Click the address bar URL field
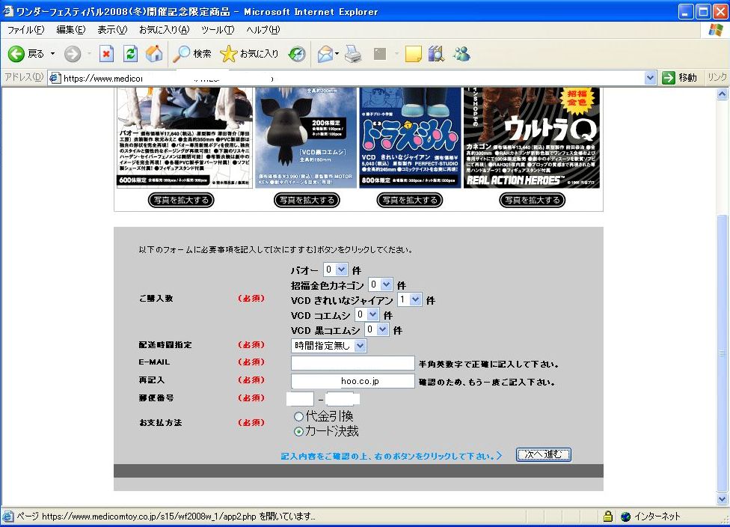 347,78
